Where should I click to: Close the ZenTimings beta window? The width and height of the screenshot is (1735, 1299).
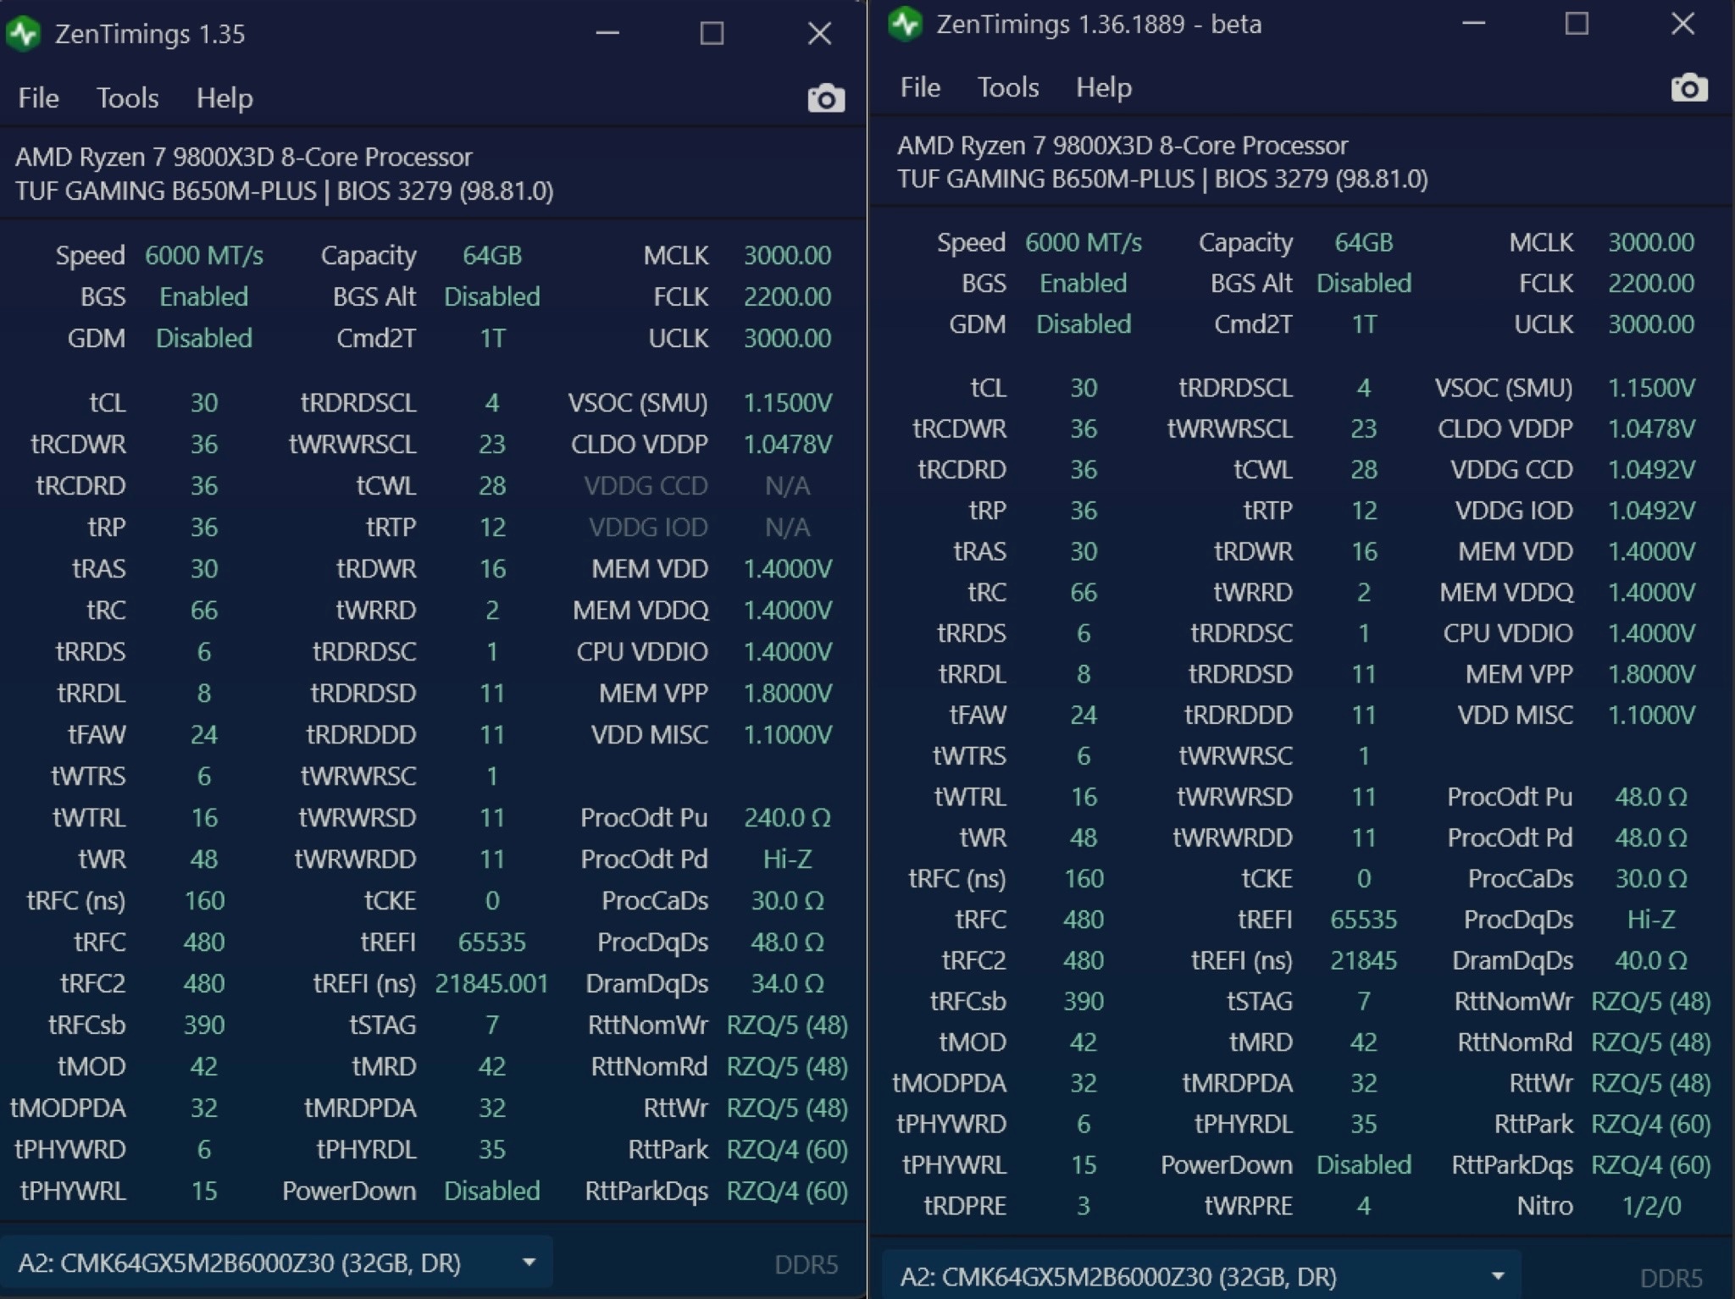pyautogui.click(x=1682, y=24)
